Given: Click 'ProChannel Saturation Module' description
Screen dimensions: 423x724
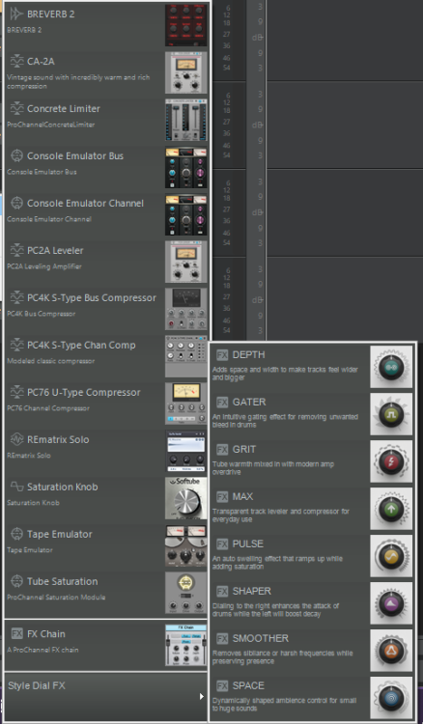Looking at the screenshot, I should click(x=56, y=598).
